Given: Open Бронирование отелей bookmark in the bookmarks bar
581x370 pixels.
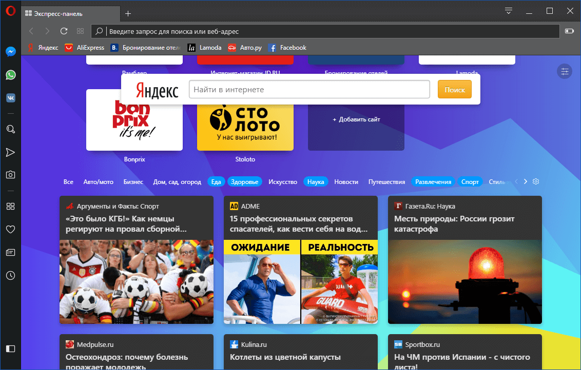Looking at the screenshot, I should pos(146,48).
